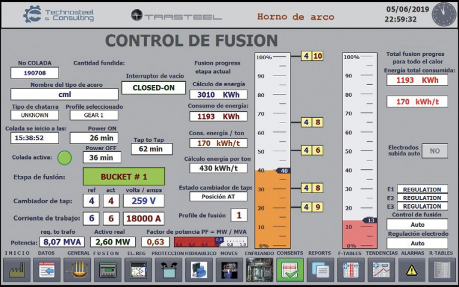Viewport: 459px width, 287px height.
Task: Open the ALARMAS warning screen
Action: pyautogui.click(x=412, y=270)
